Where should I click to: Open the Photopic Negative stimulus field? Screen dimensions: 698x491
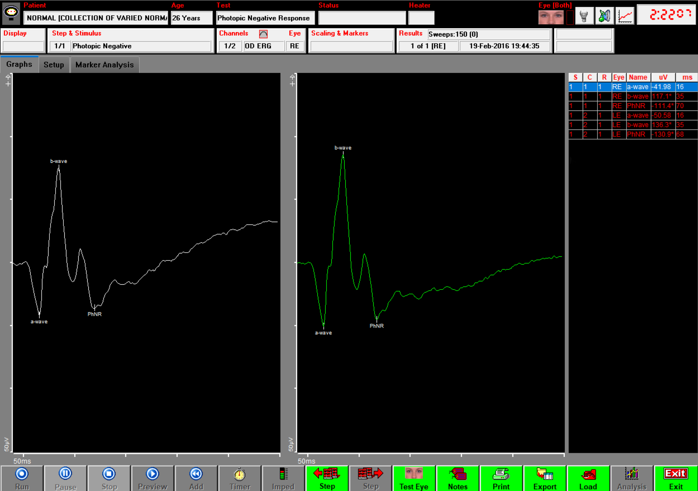coord(141,46)
